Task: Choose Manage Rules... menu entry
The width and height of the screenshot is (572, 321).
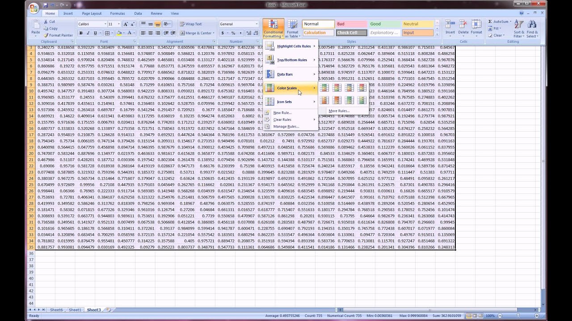Action: [x=290, y=127]
